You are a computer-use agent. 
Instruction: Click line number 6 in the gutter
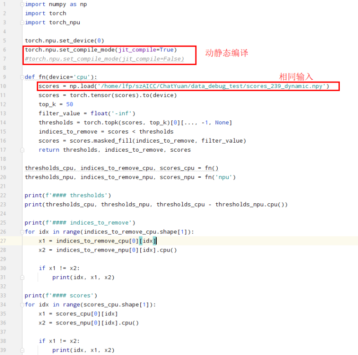point(5,50)
